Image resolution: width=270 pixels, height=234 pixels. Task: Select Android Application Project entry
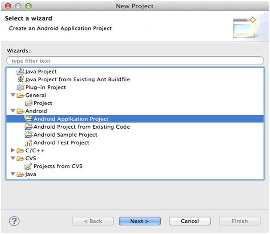(x=135, y=119)
